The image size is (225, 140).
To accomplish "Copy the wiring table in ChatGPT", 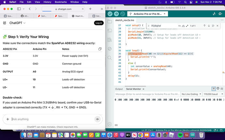I will point(100,49).
